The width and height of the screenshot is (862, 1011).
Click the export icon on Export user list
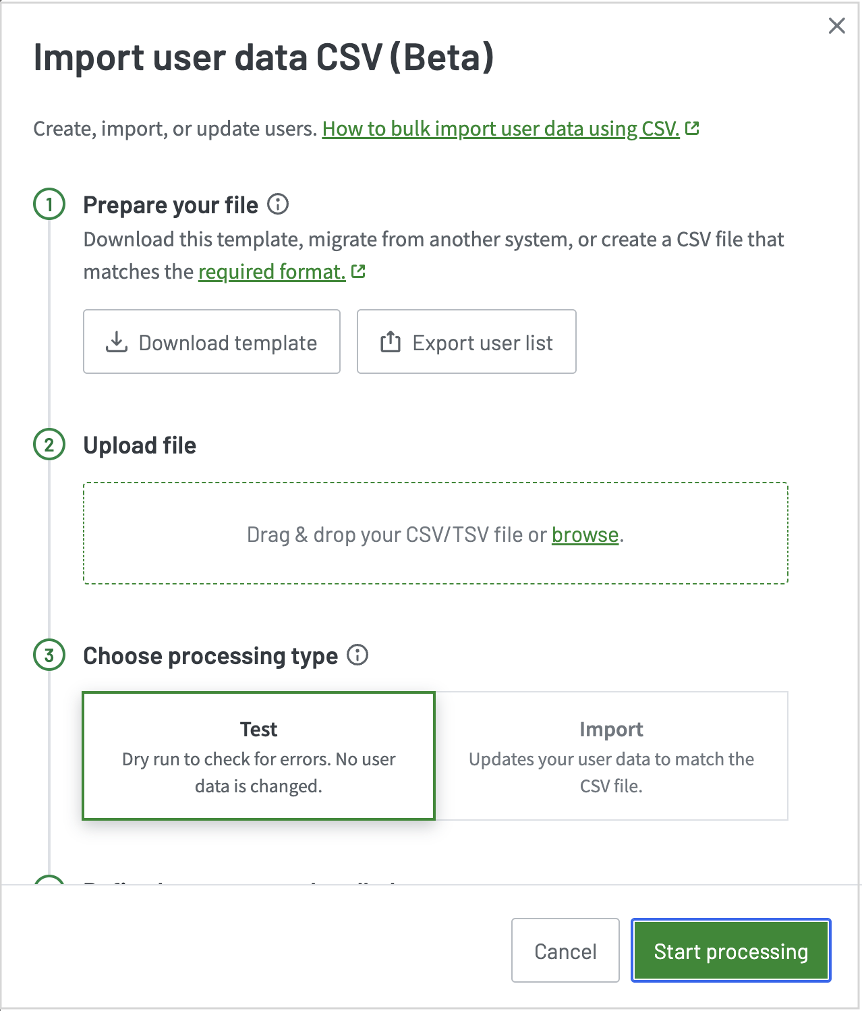(390, 342)
